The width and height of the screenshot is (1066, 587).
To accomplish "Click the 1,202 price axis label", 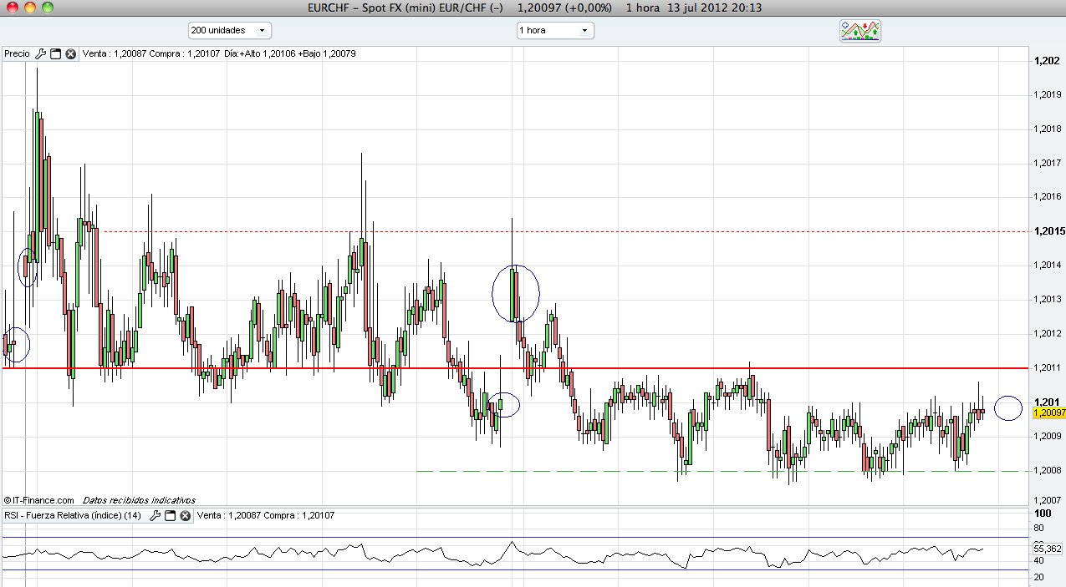I will click(1048, 61).
